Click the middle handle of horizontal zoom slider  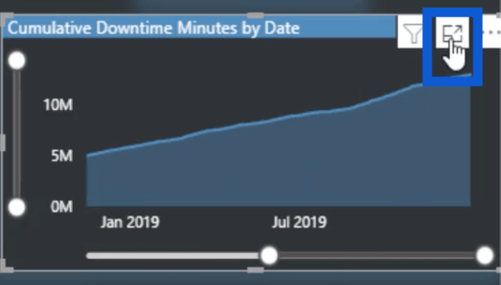coord(269,255)
